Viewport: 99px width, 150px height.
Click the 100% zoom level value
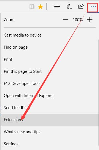78,20
